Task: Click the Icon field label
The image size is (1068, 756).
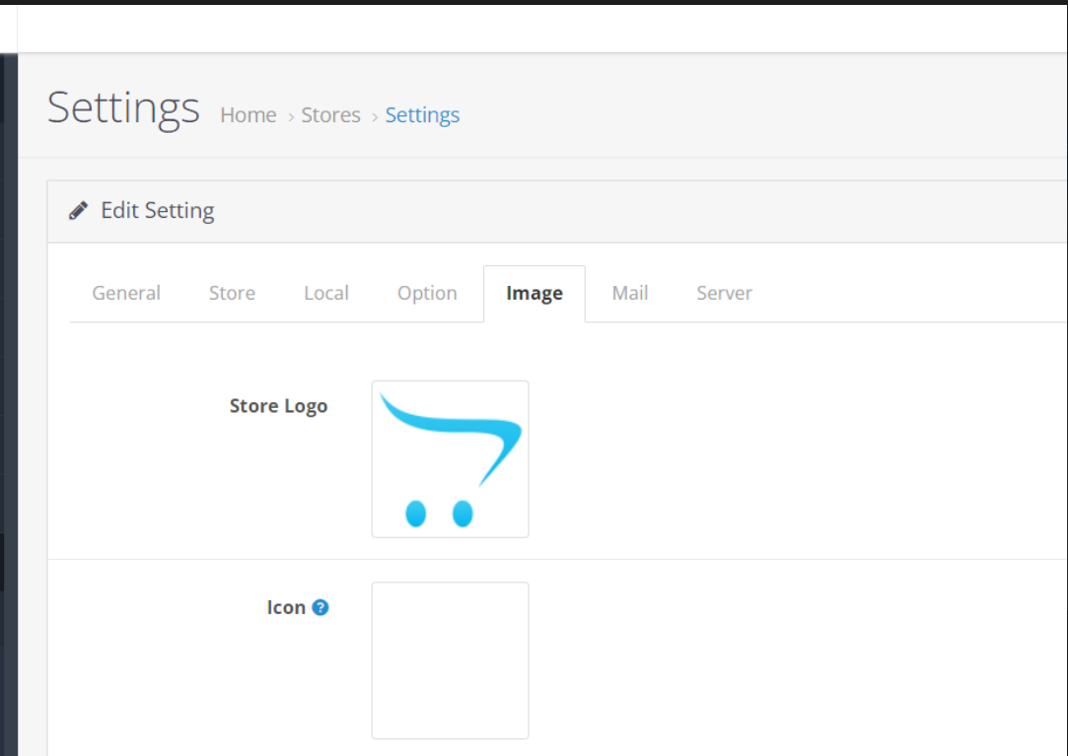Action: coord(286,607)
